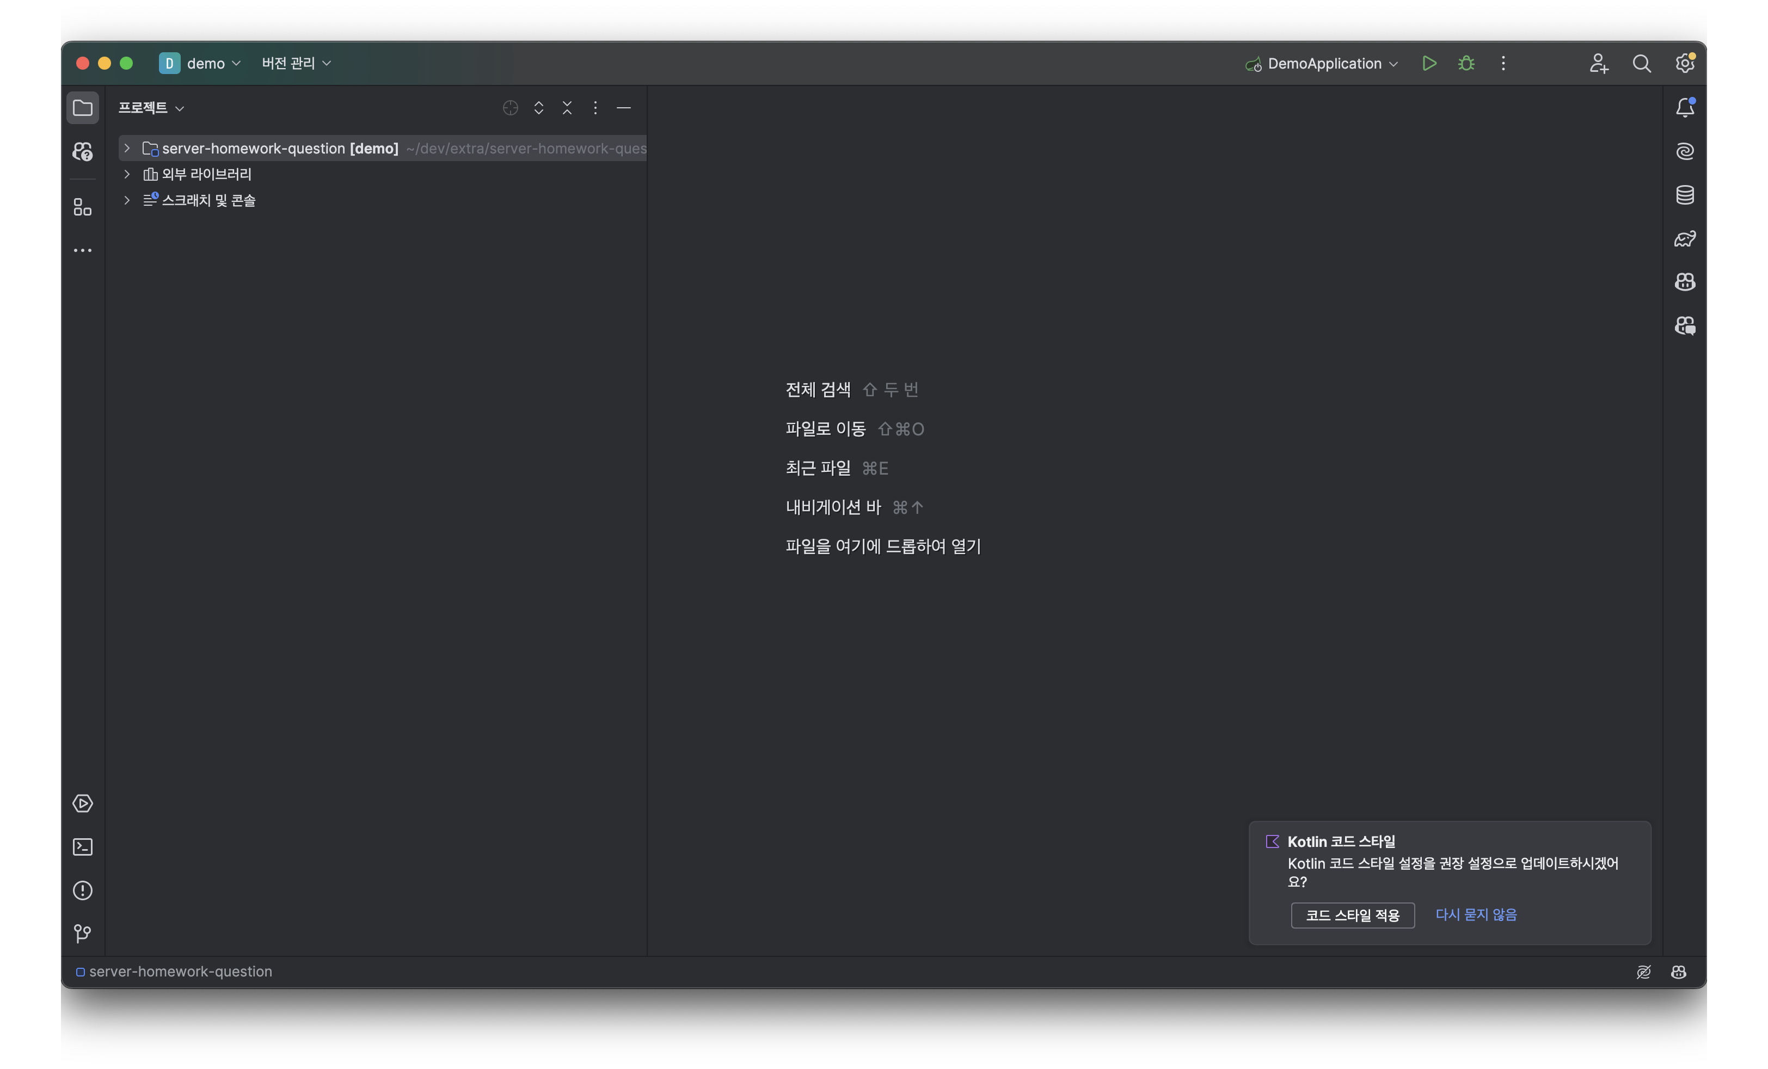Hide the project panel with minimize dash
Viewport: 1768px width, 1069px height.
point(624,108)
